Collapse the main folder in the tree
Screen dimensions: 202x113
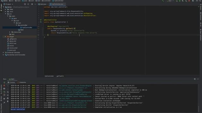pyautogui.click(x=8, y=16)
